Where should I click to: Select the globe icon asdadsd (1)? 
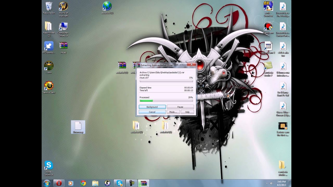(x=107, y=8)
